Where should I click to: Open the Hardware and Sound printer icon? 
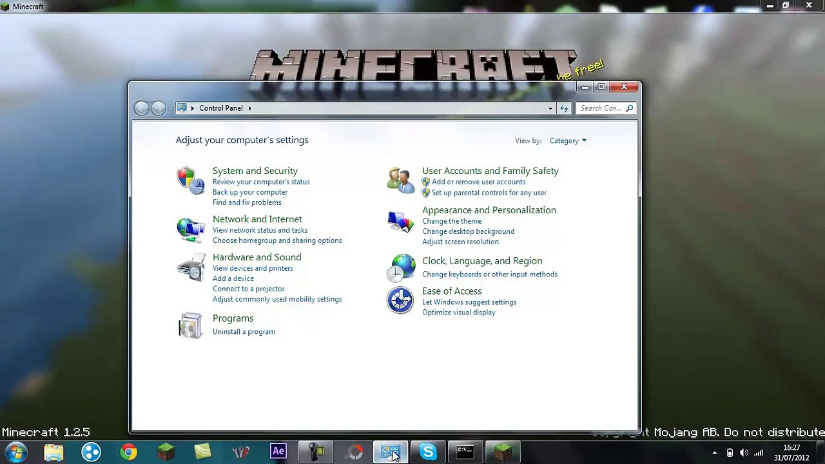pyautogui.click(x=190, y=267)
